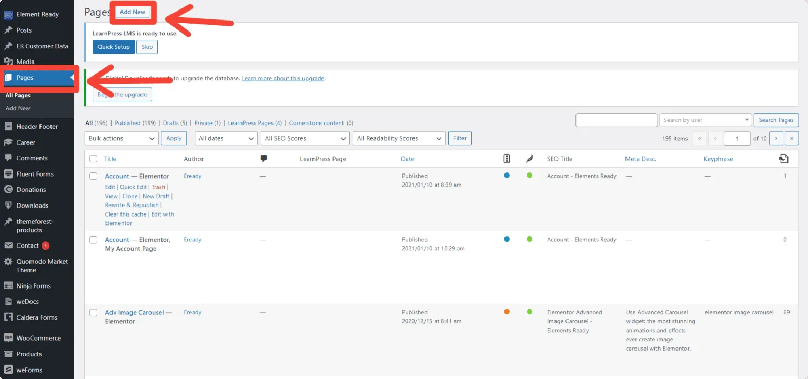Click the Cornerstone content column header icon
Screen dimensions: 808x379
[783, 158]
